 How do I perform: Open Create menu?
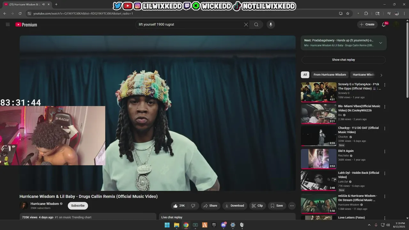pos(367,25)
